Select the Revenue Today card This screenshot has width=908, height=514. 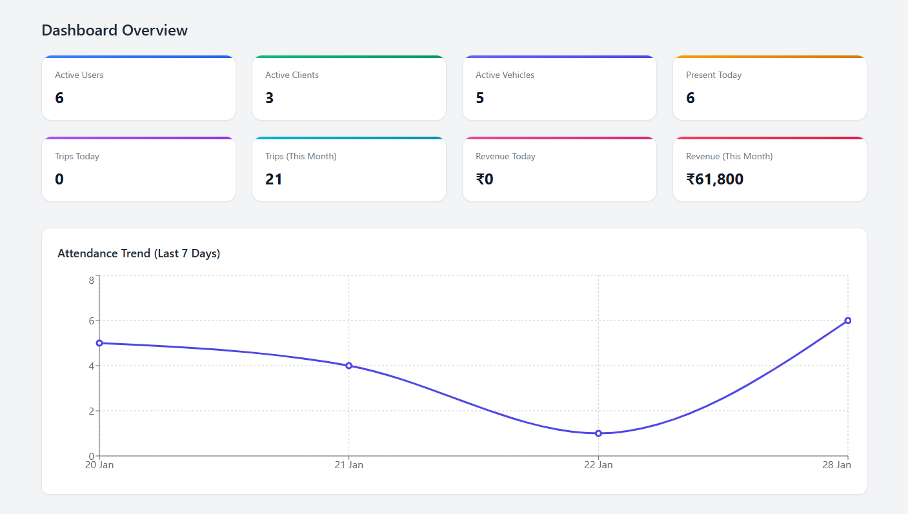click(560, 168)
